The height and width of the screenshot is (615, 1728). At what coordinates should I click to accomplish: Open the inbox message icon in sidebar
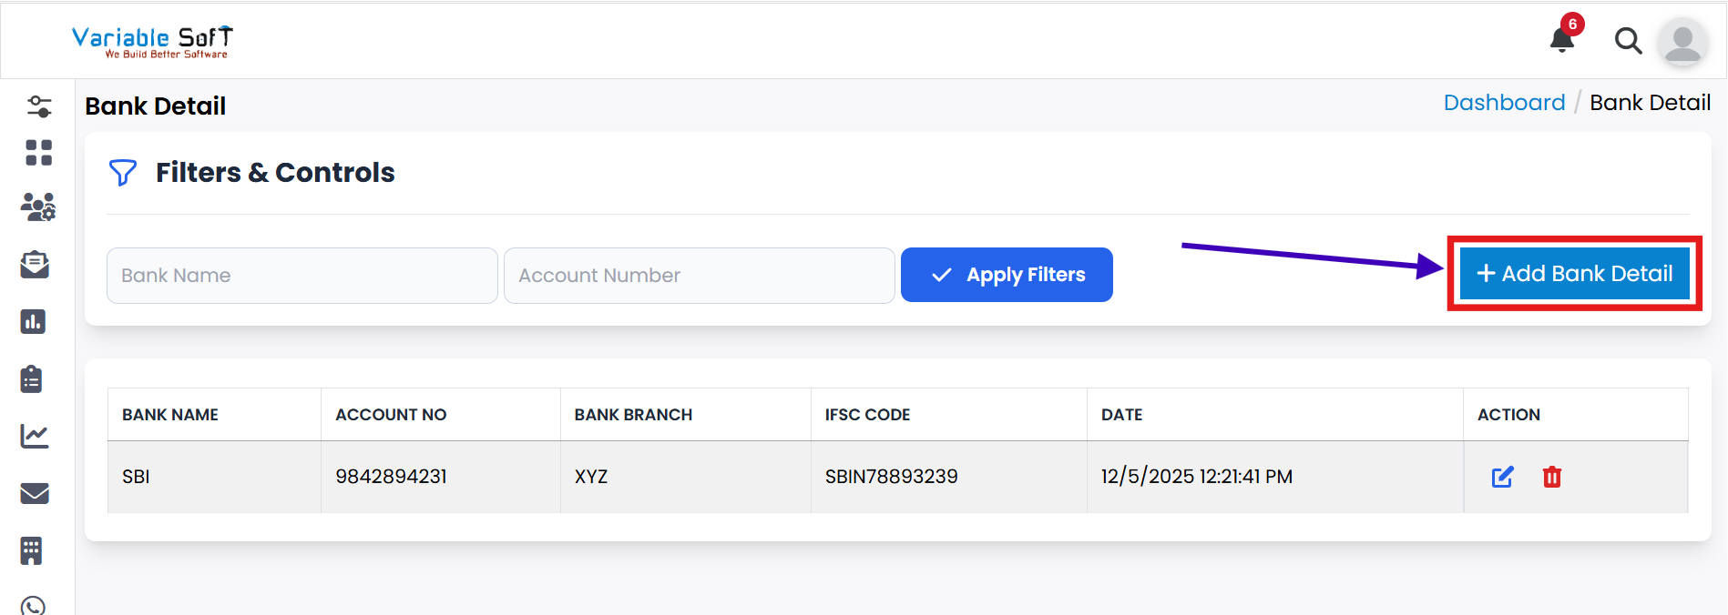tap(34, 265)
